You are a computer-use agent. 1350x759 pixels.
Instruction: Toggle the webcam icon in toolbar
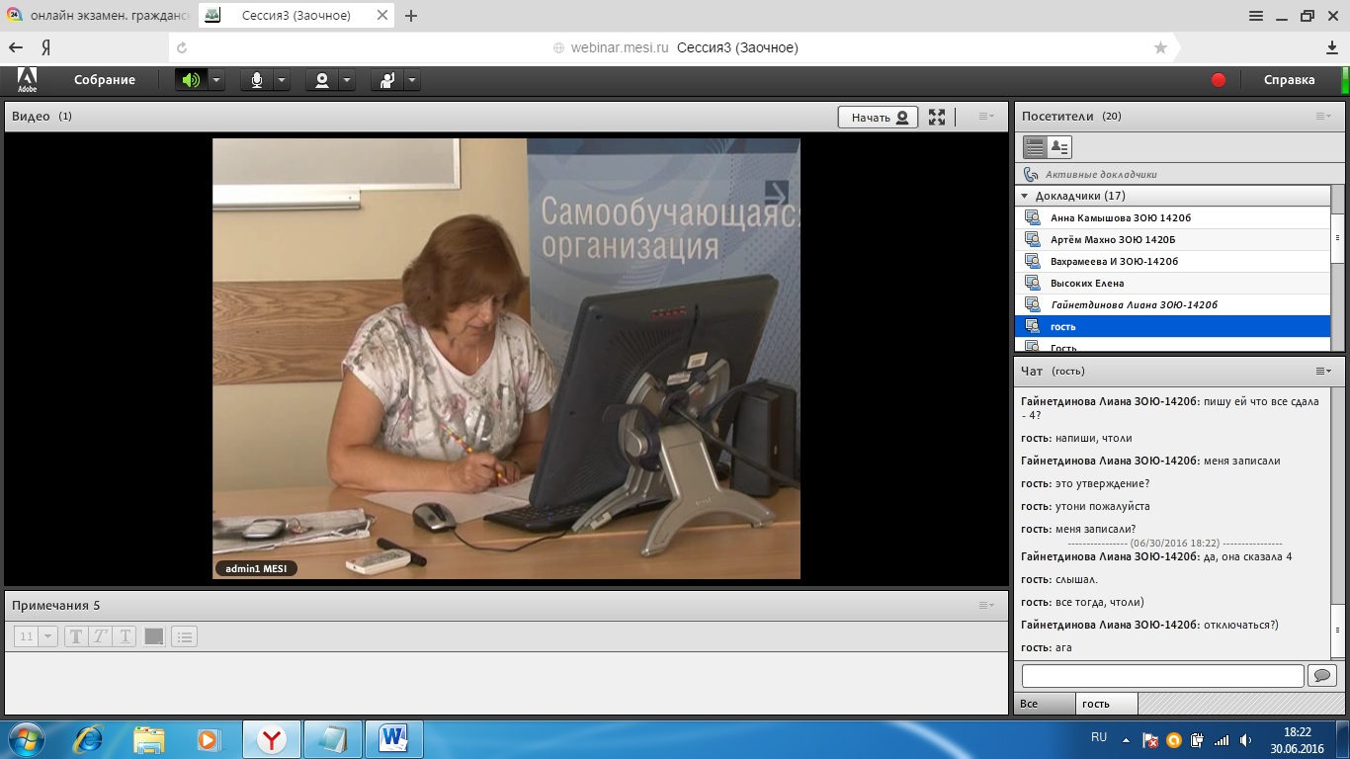point(322,80)
